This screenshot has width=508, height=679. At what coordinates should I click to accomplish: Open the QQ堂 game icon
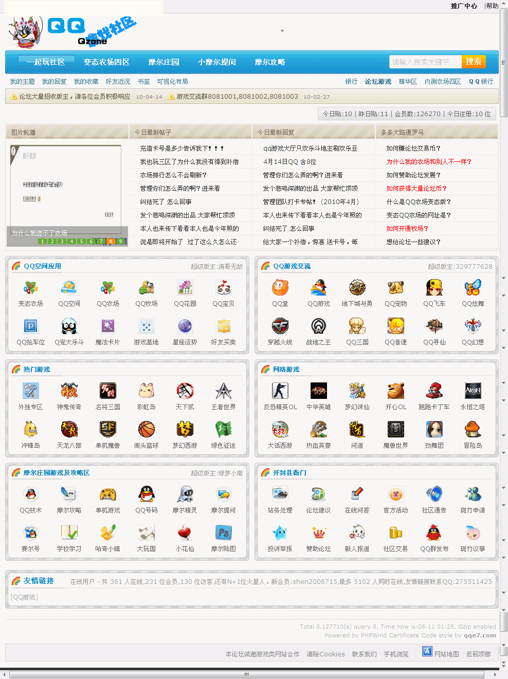(x=280, y=288)
